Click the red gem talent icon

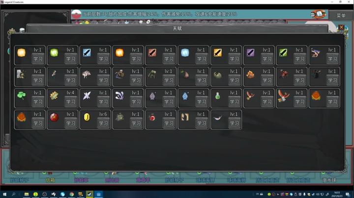tap(54, 117)
